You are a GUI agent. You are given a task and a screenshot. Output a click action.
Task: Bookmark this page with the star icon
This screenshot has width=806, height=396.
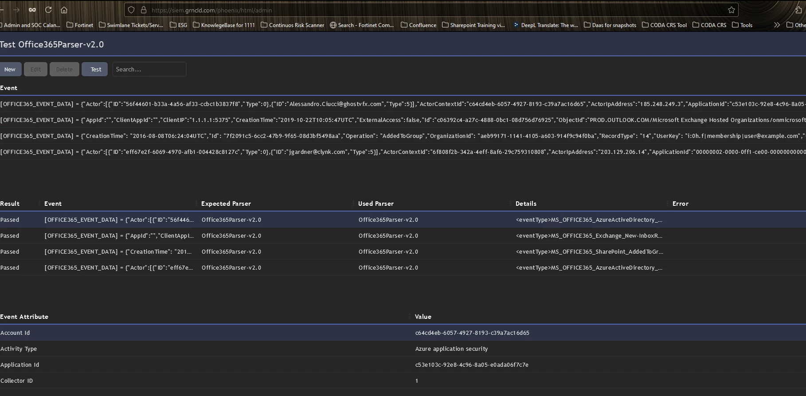coord(732,10)
